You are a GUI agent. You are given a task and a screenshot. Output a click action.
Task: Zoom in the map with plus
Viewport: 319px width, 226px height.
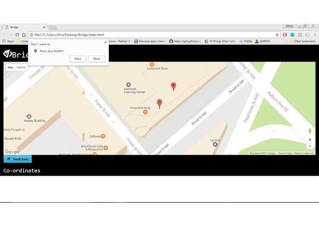pyautogui.click(x=310, y=140)
